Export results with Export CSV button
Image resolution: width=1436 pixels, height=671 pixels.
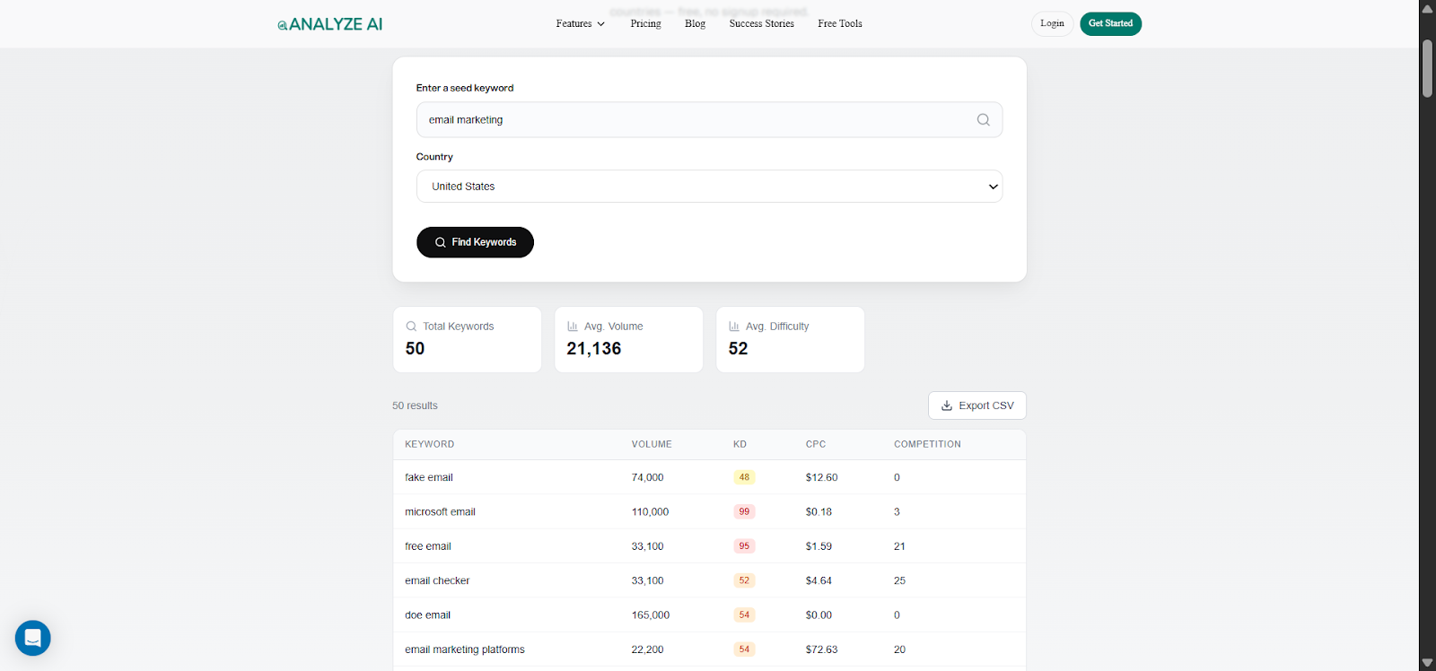977,405
